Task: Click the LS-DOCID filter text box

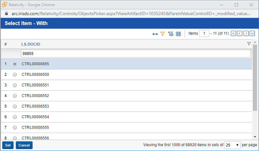Action: [x=136, y=53]
